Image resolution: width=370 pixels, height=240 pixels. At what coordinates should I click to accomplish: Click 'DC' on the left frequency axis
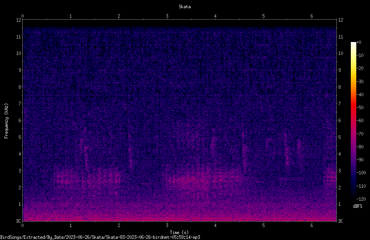[x=18, y=221]
